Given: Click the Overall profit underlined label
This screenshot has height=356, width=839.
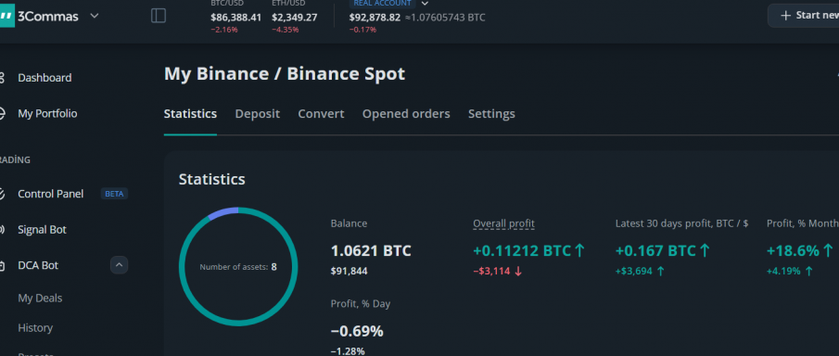Looking at the screenshot, I should pyautogui.click(x=503, y=223).
